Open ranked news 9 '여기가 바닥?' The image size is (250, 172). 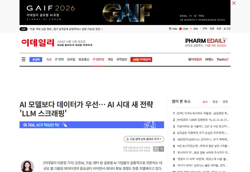(x=202, y=166)
